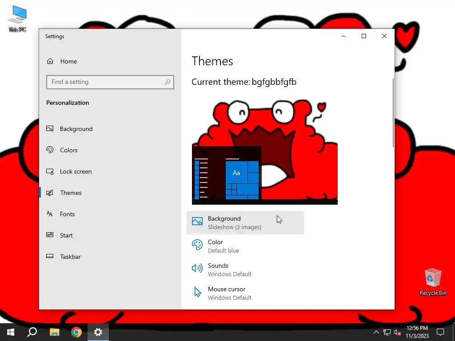Click the network icon in system tray

(387, 332)
